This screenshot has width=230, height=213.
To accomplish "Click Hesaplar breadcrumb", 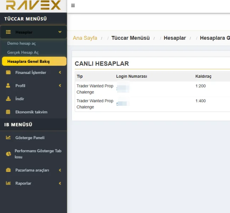I will click(175, 38).
